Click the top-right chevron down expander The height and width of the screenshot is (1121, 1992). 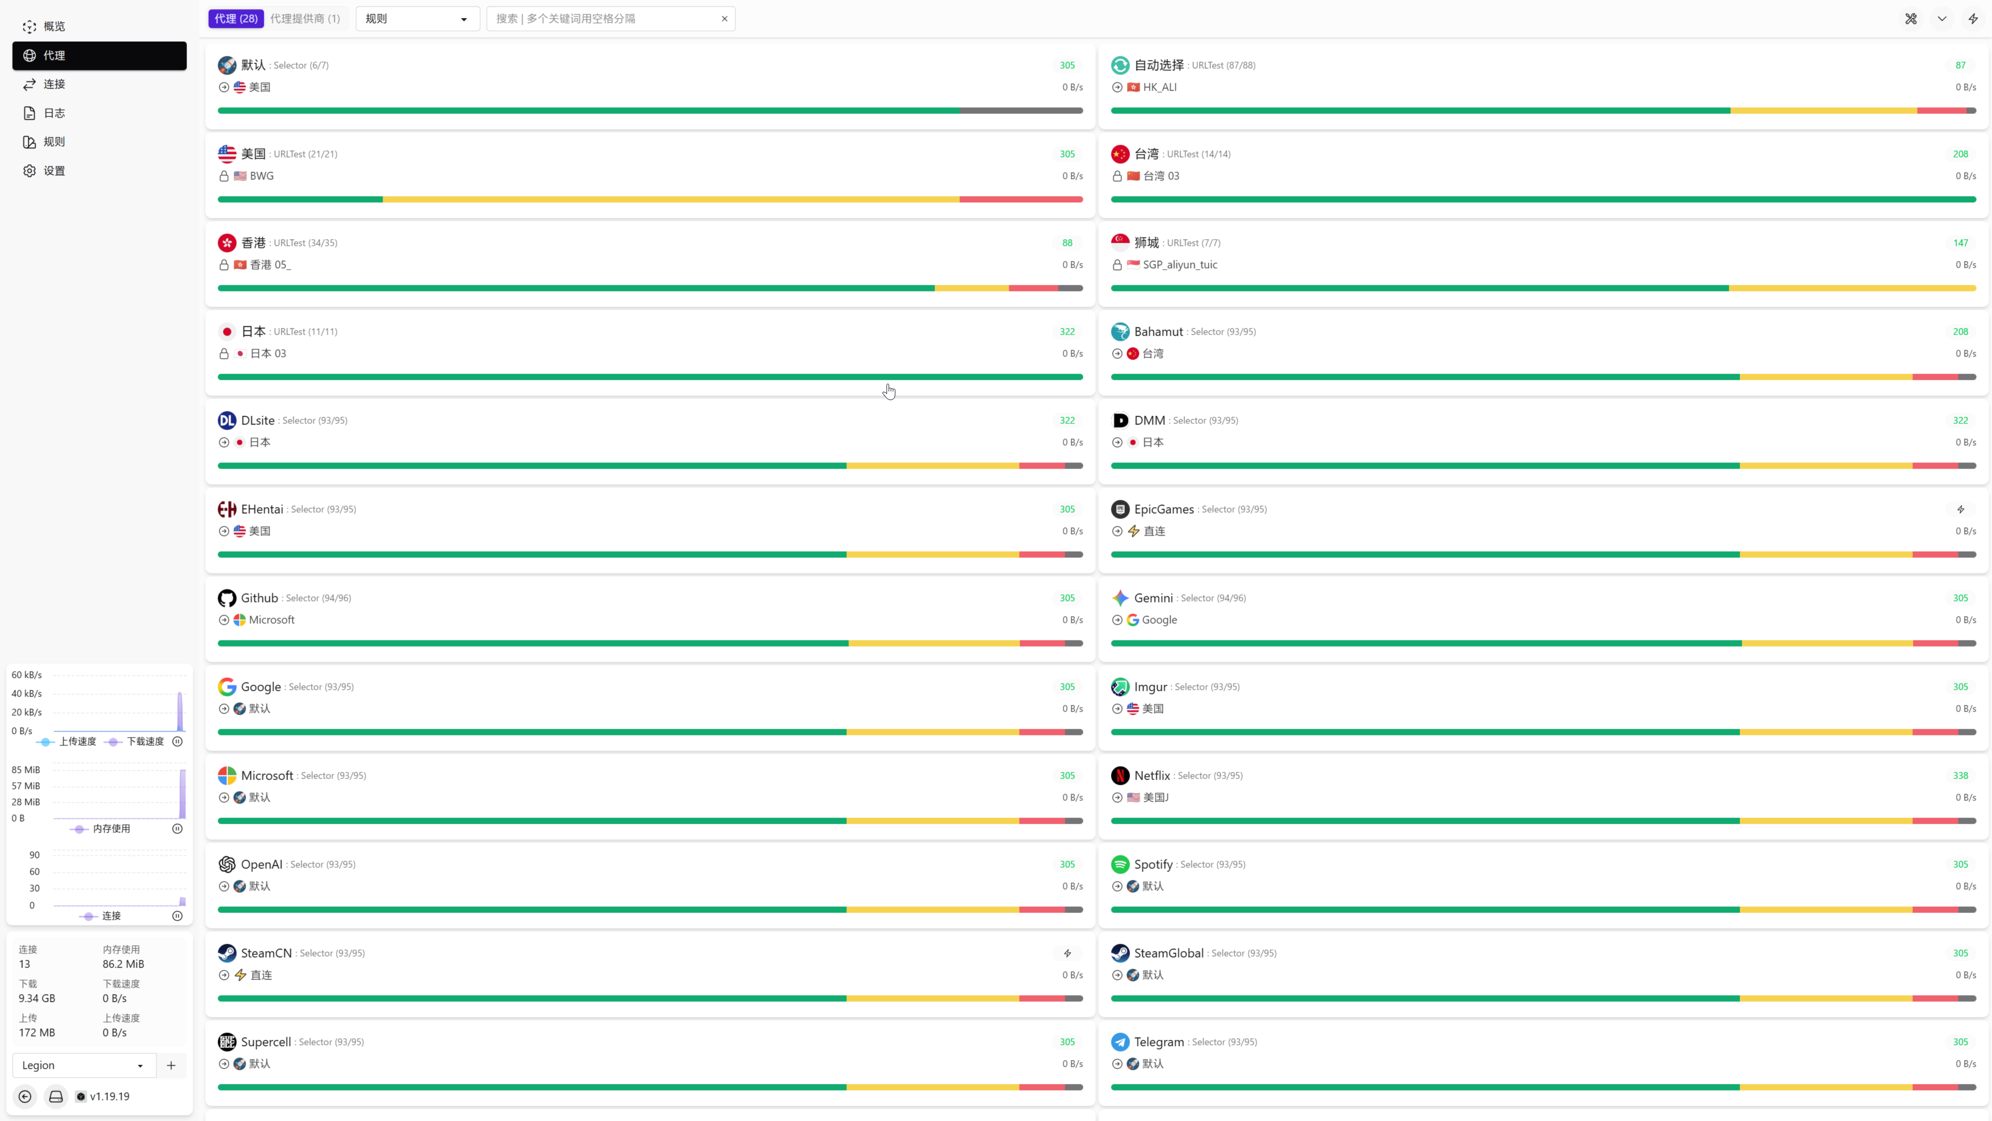1942,19
